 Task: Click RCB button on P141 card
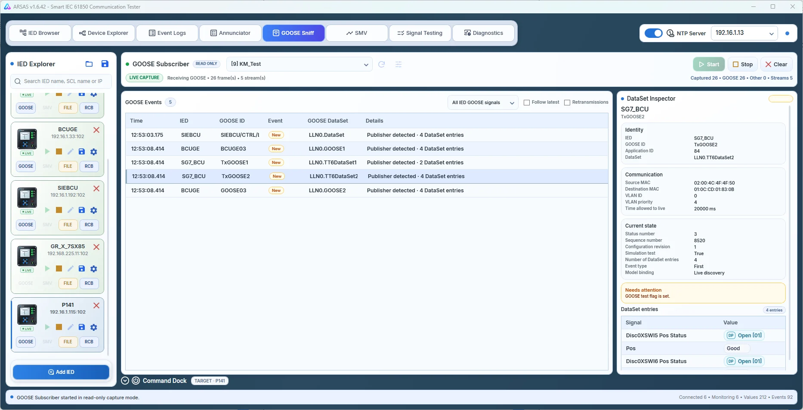pyautogui.click(x=89, y=342)
